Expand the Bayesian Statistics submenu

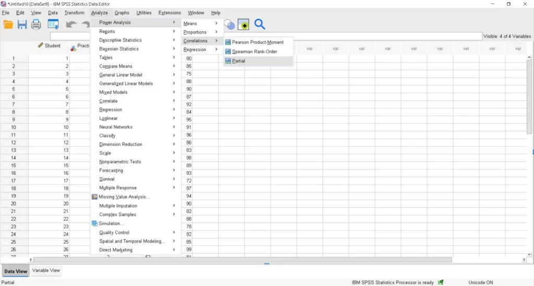tap(135, 49)
